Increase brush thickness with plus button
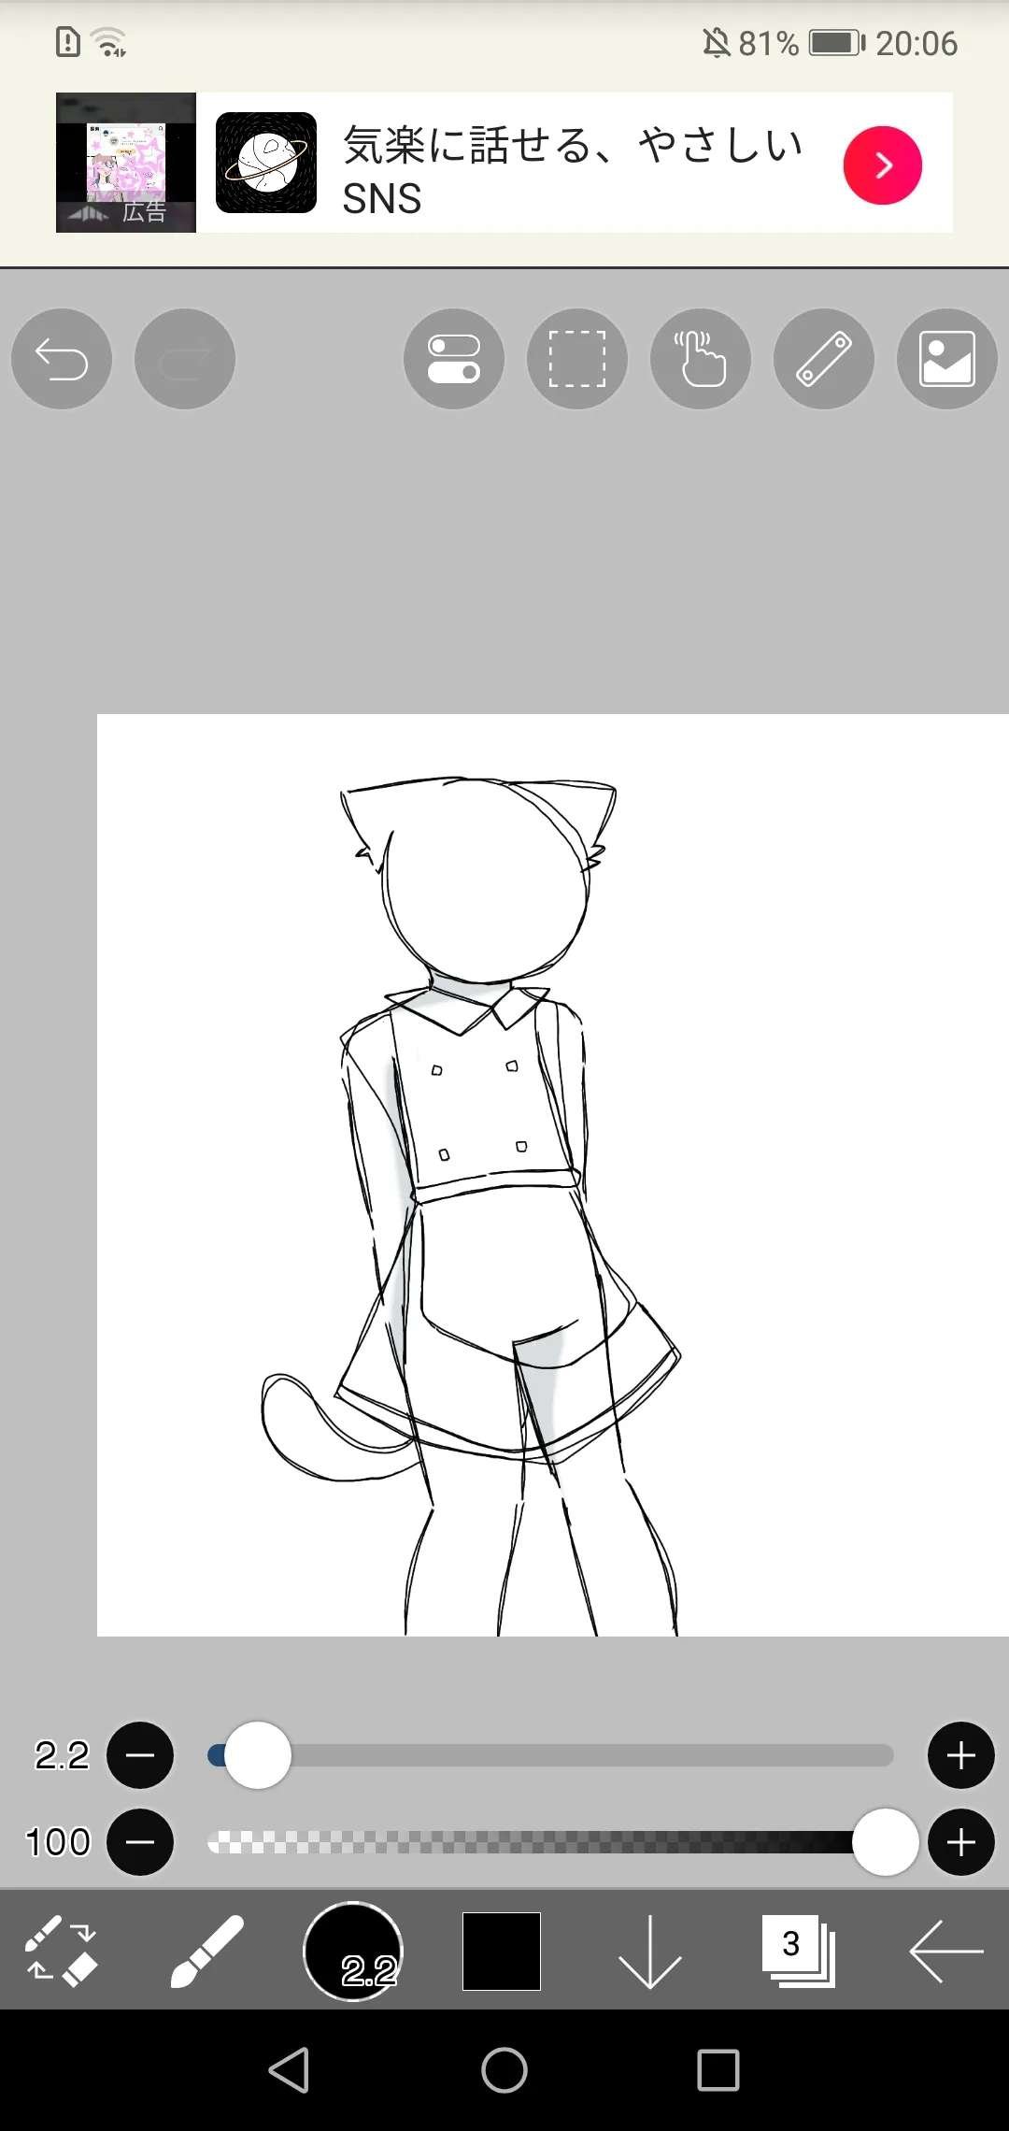 [x=960, y=1755]
